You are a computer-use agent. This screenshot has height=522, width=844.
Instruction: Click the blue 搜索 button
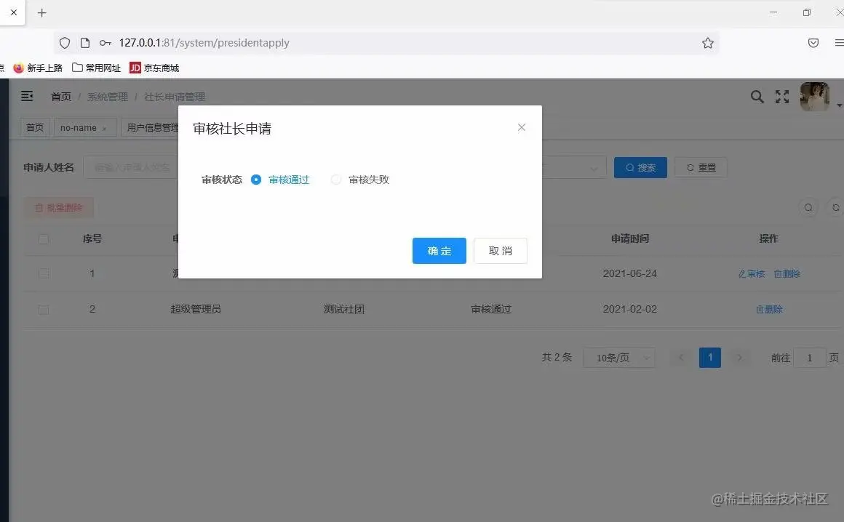tap(640, 167)
